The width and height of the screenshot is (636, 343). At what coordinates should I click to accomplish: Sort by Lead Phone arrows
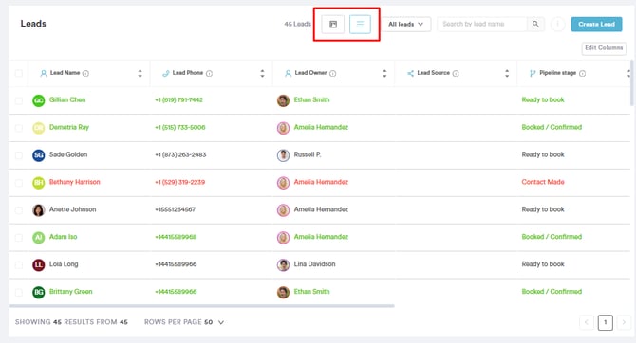[x=262, y=73]
